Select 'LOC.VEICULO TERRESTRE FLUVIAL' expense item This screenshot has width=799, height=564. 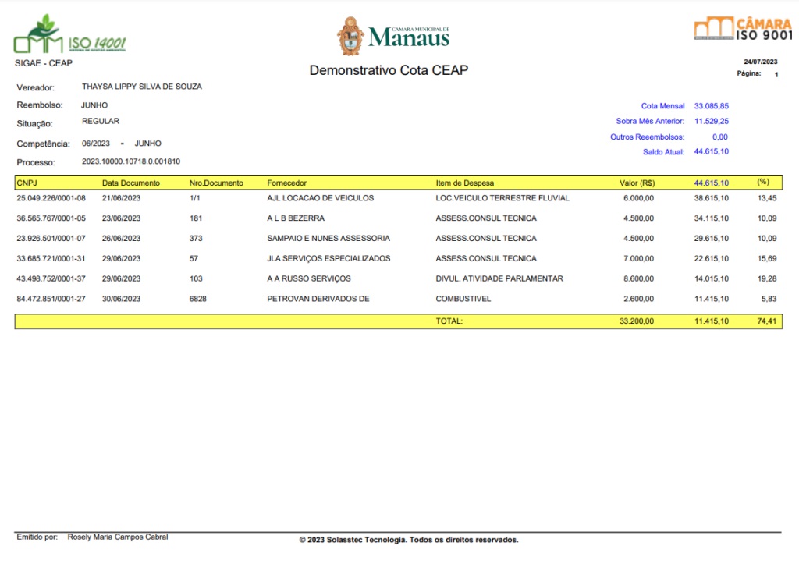[502, 198]
